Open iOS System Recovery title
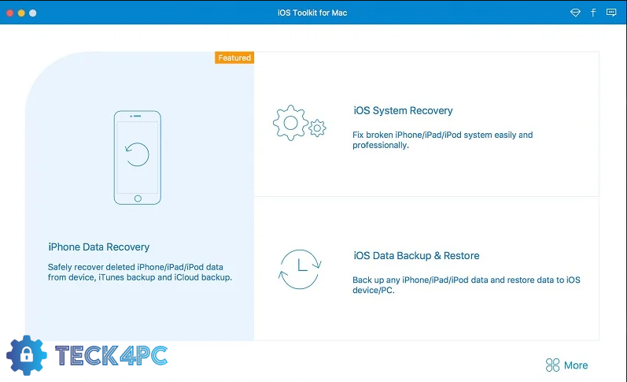 click(403, 110)
